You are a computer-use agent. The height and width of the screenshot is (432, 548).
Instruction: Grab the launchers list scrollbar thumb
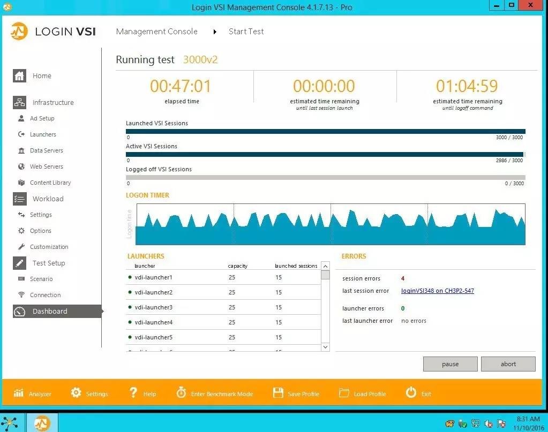(325, 275)
